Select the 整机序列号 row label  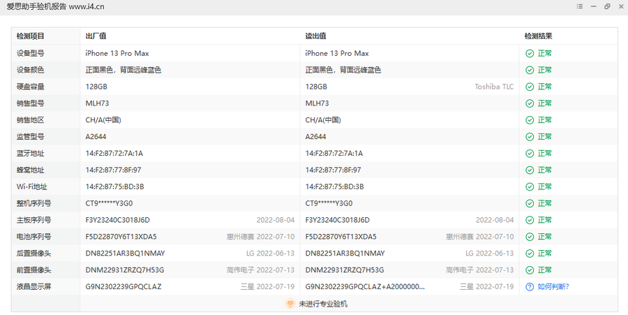point(33,203)
